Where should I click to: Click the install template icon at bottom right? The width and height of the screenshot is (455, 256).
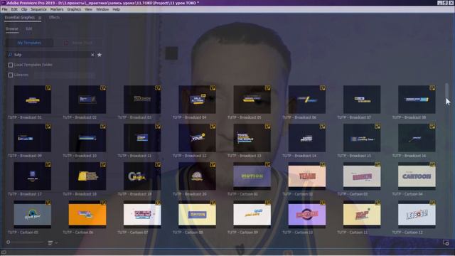[446, 242]
